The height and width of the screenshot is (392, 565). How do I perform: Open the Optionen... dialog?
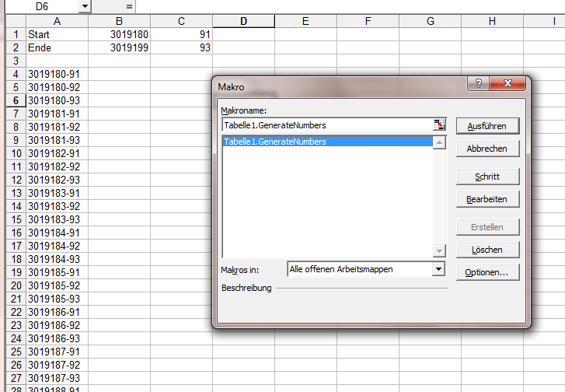coord(487,272)
